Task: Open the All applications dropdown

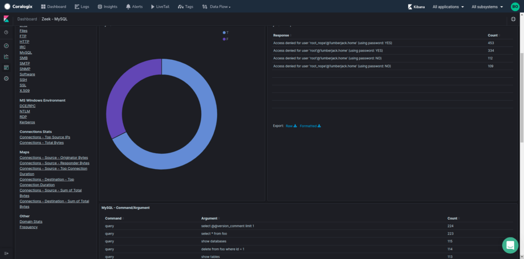Action: tap(448, 7)
